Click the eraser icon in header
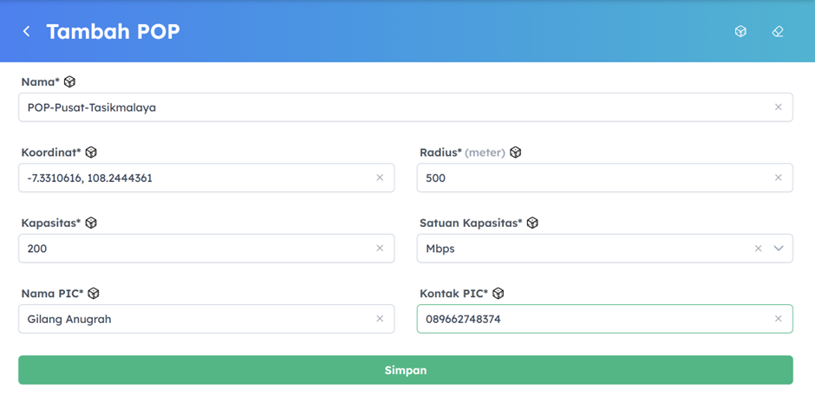Image resolution: width=815 pixels, height=408 pixels. 778,31
